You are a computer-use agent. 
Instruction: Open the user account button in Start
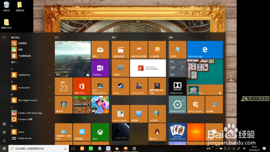[x=4, y=124]
